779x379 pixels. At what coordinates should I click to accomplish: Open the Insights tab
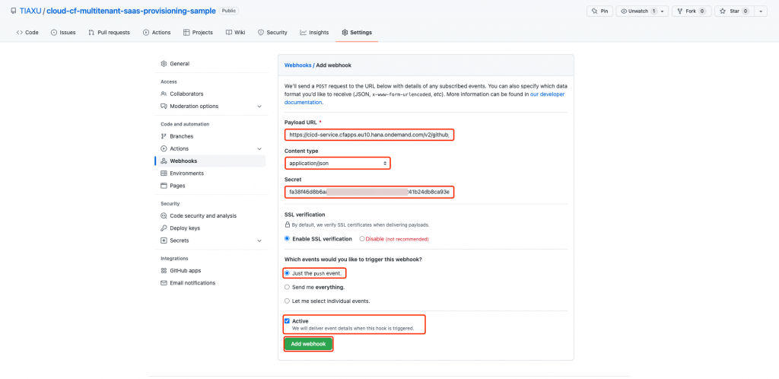tap(314, 32)
